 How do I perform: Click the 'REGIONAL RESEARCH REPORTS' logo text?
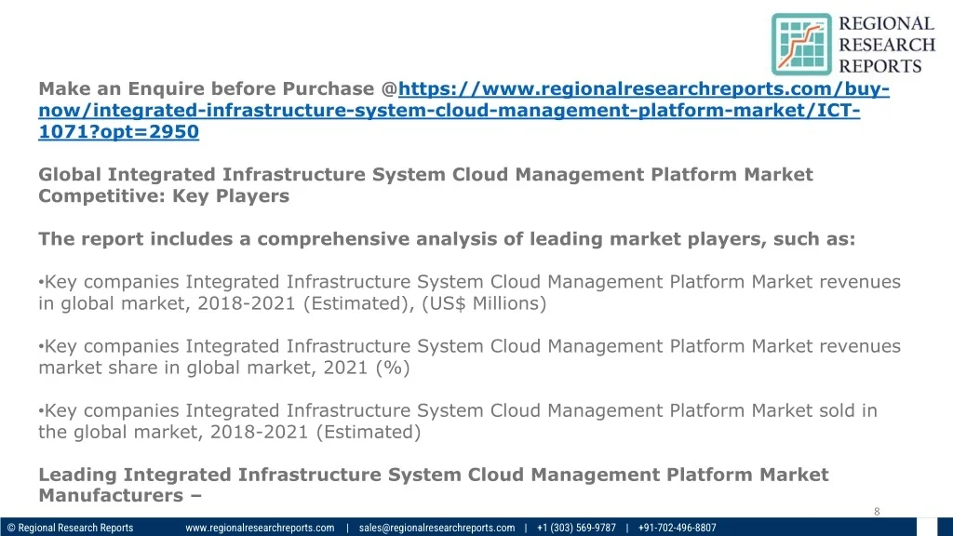coord(887,45)
